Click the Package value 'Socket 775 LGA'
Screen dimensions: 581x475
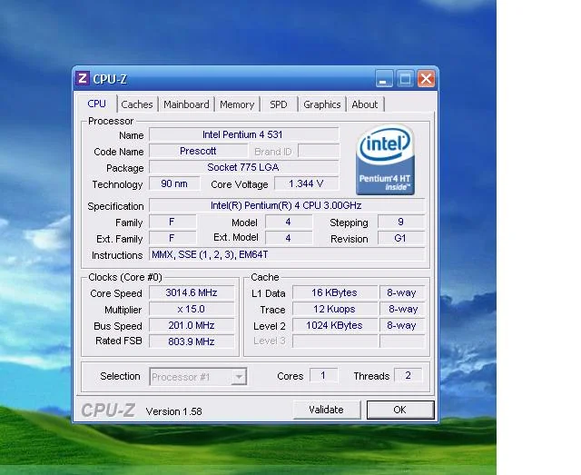[244, 167]
